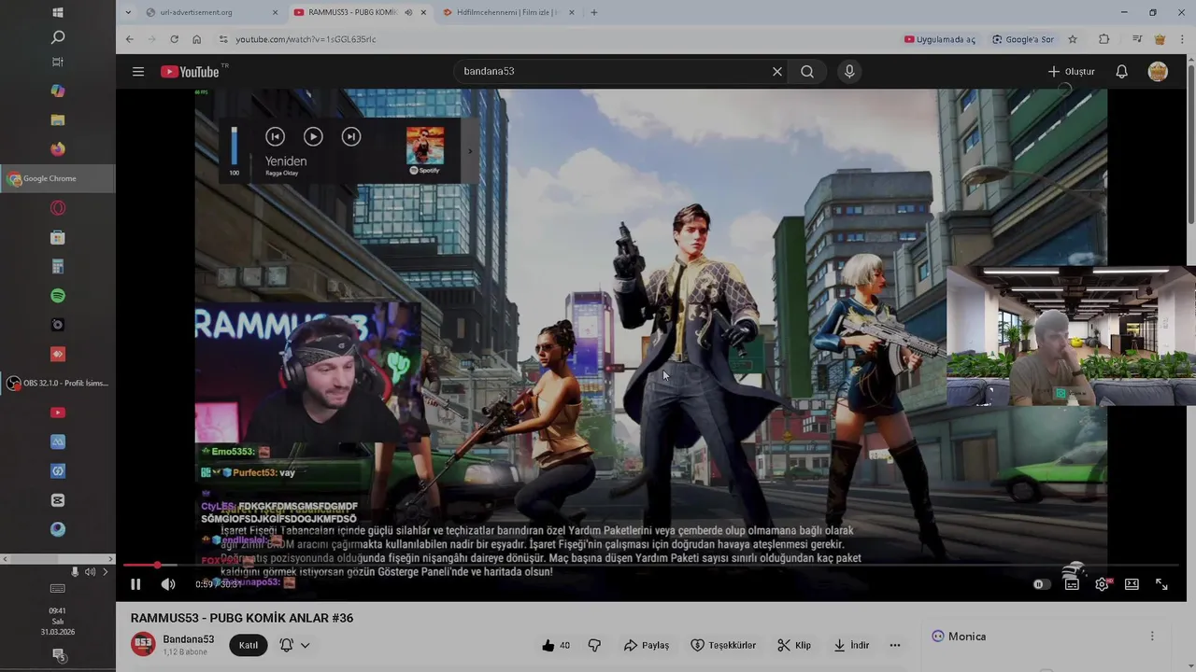Open YouTube notifications bell

(1122, 72)
